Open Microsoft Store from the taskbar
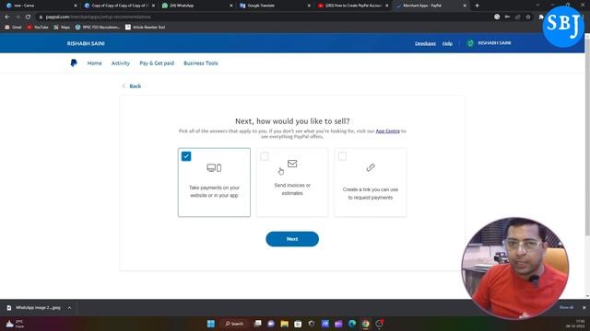The height and width of the screenshot is (331, 590). pos(298,324)
